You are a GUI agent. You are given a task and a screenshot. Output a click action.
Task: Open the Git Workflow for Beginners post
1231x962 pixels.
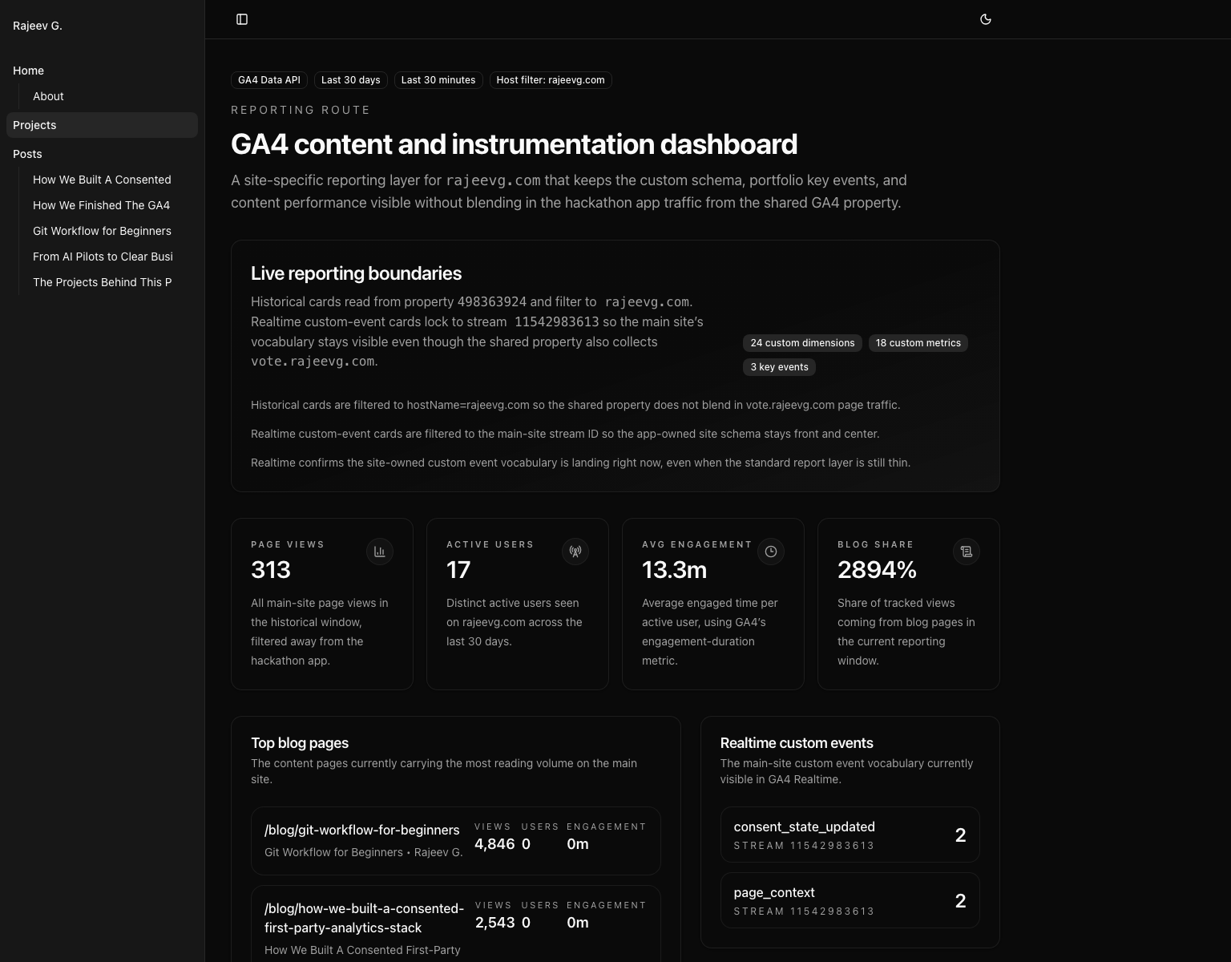pos(102,231)
